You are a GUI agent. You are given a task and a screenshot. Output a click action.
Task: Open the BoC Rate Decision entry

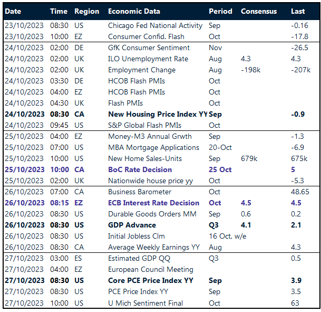tap(140, 169)
